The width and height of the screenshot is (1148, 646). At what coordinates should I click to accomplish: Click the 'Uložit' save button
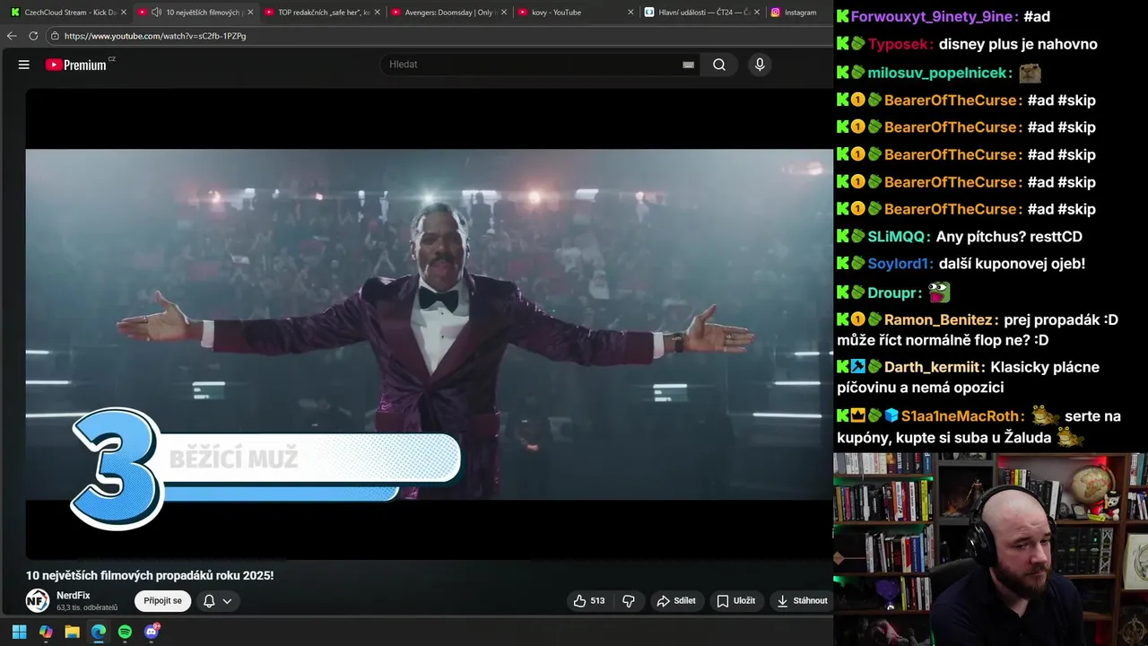click(x=735, y=601)
